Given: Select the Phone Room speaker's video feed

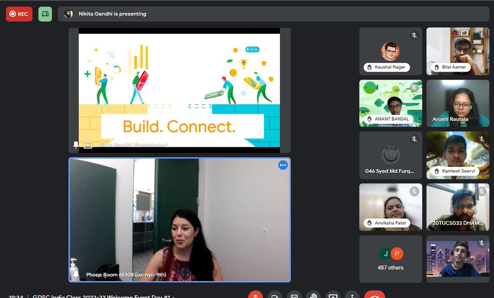Looking at the screenshot, I should click(x=179, y=220).
